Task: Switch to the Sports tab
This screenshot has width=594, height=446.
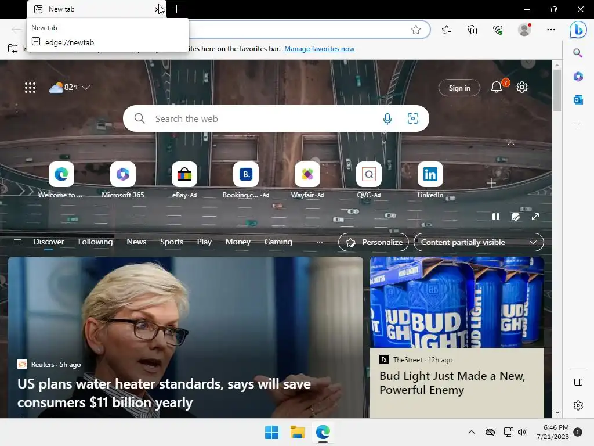Action: pyautogui.click(x=172, y=242)
